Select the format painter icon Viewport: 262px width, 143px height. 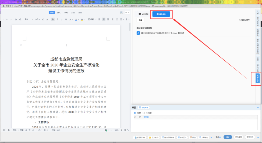click(x=16, y=20)
